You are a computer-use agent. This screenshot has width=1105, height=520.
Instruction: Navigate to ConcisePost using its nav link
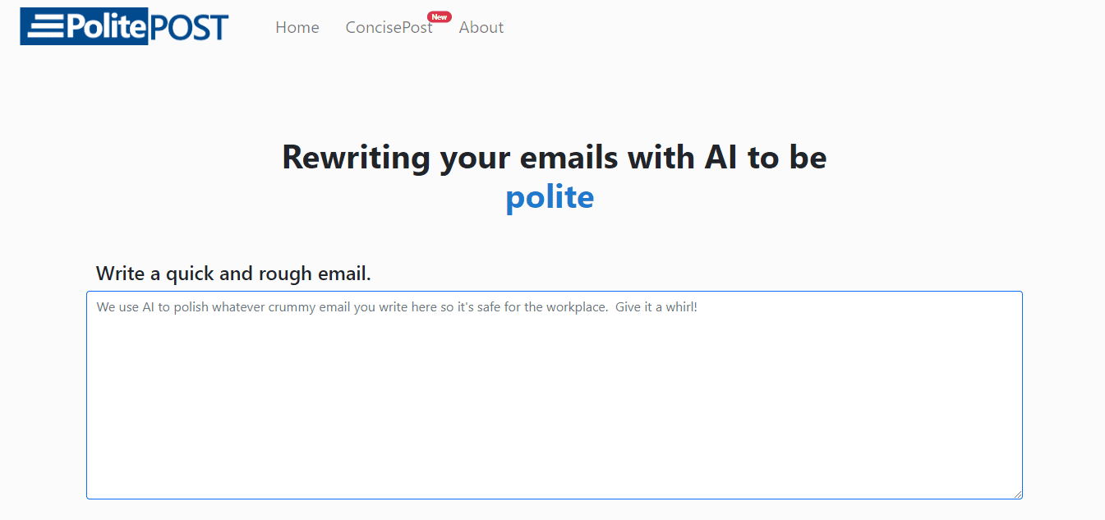click(x=389, y=27)
